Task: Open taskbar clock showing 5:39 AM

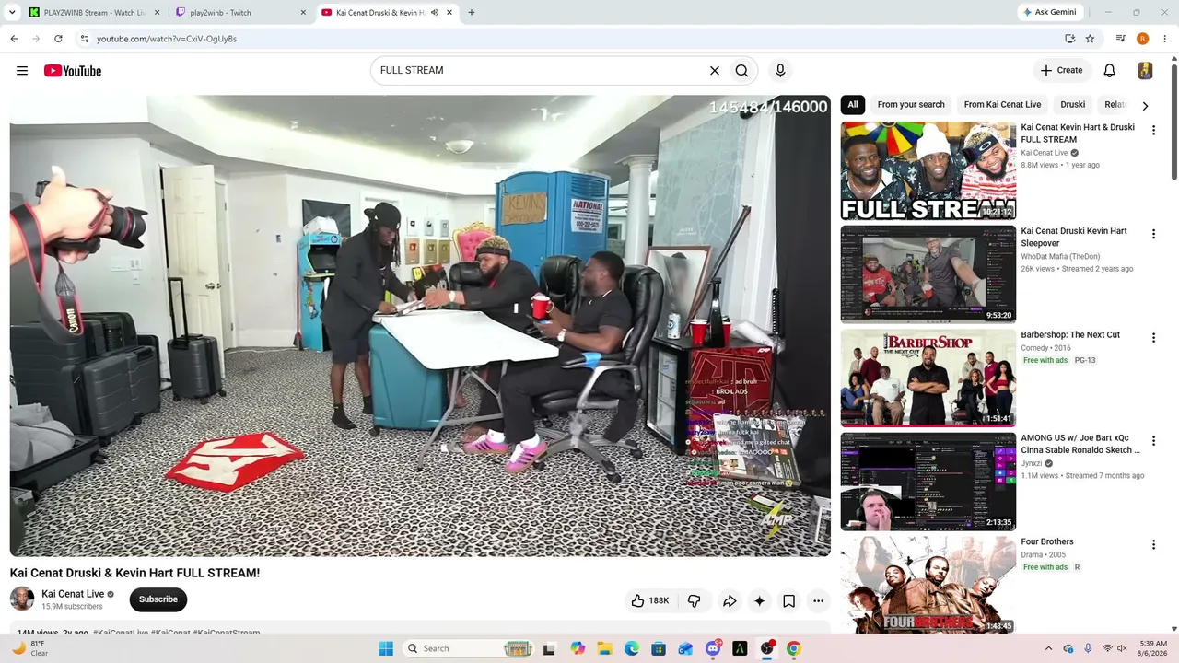Action: coord(1153,648)
